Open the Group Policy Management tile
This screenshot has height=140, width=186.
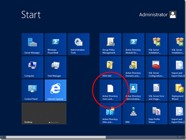pos(110,44)
